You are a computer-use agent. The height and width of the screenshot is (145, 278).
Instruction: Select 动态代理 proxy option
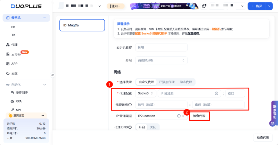[186, 82]
